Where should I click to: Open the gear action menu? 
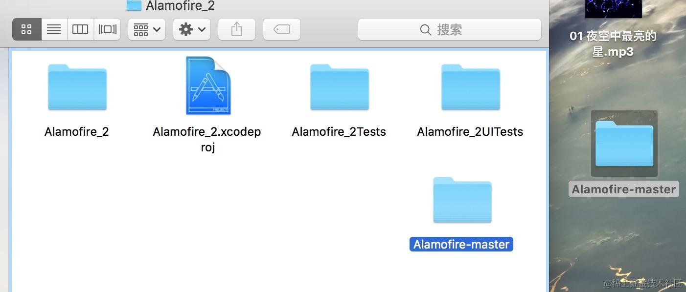(x=192, y=29)
